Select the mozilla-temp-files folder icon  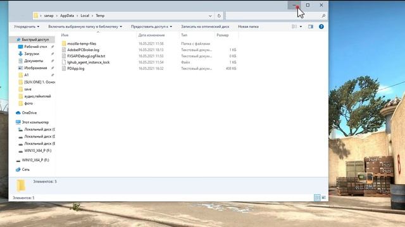coord(64,44)
